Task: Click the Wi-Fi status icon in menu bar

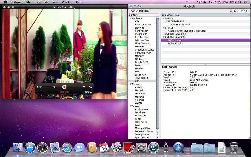Action: point(199,2)
